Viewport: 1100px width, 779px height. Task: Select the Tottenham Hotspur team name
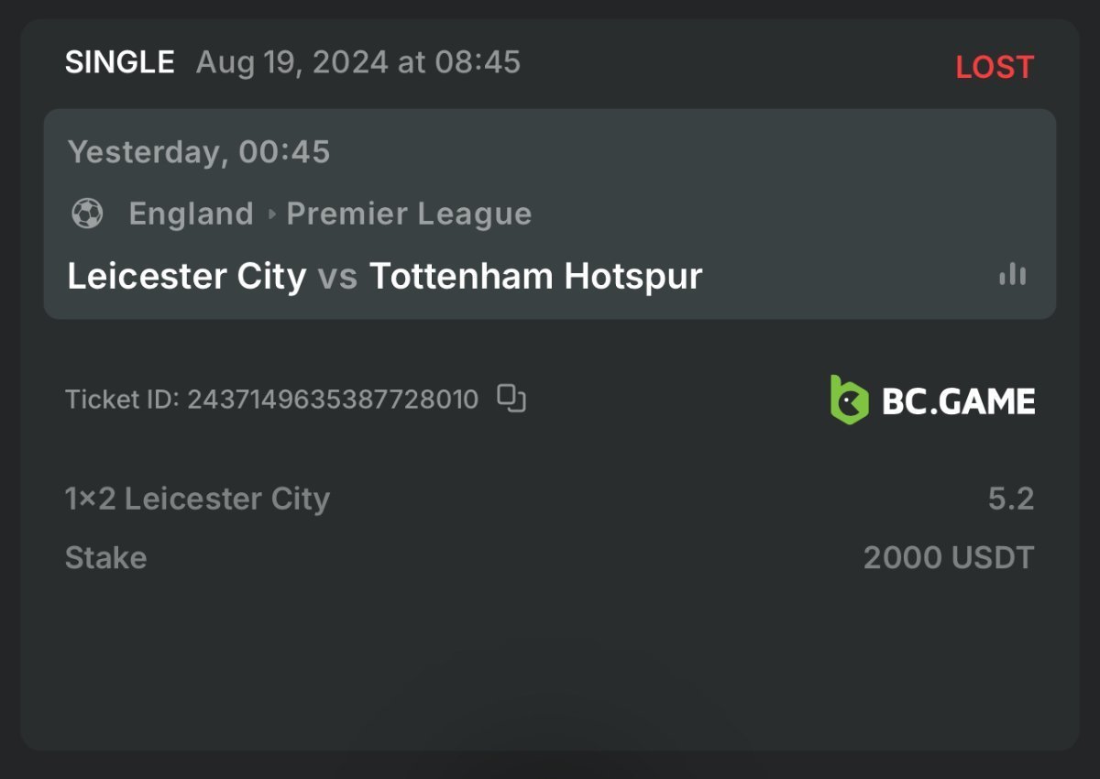535,276
